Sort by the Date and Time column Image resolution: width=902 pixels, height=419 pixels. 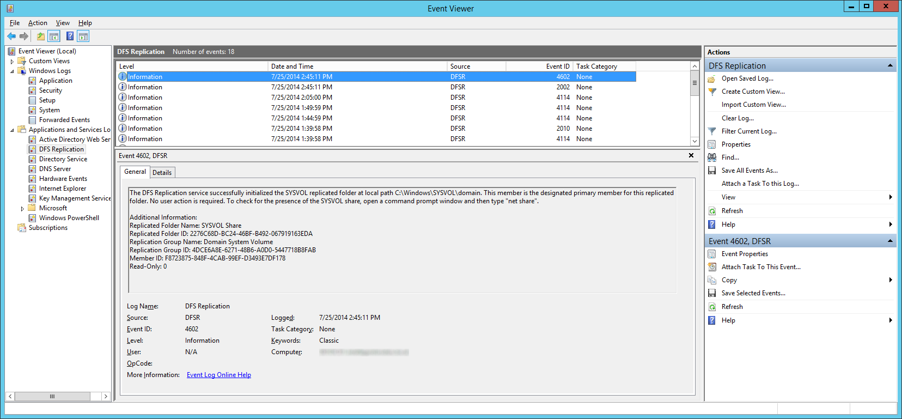click(x=358, y=66)
